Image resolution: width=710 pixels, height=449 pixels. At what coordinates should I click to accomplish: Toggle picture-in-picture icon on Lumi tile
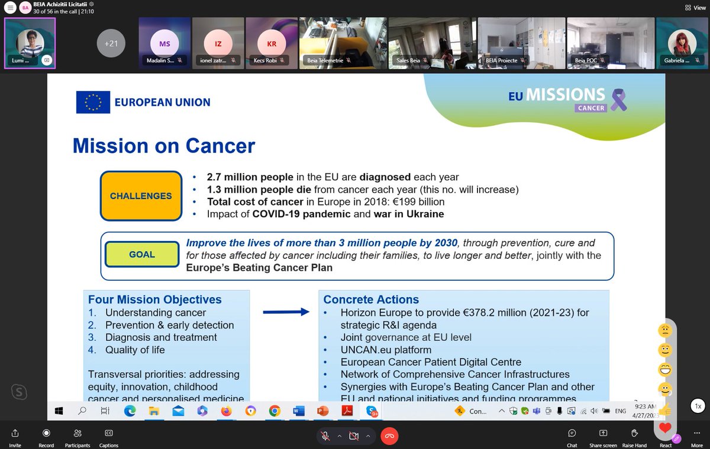coord(47,60)
